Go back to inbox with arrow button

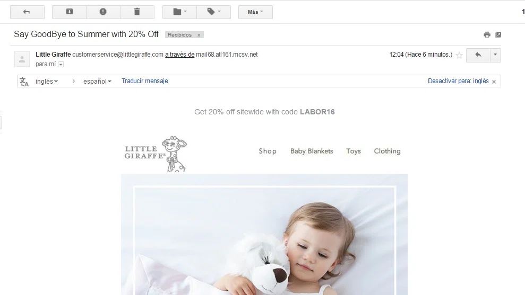27,12
